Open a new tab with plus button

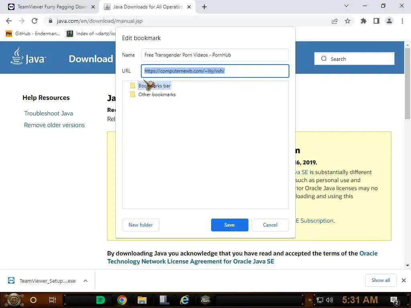click(x=204, y=7)
